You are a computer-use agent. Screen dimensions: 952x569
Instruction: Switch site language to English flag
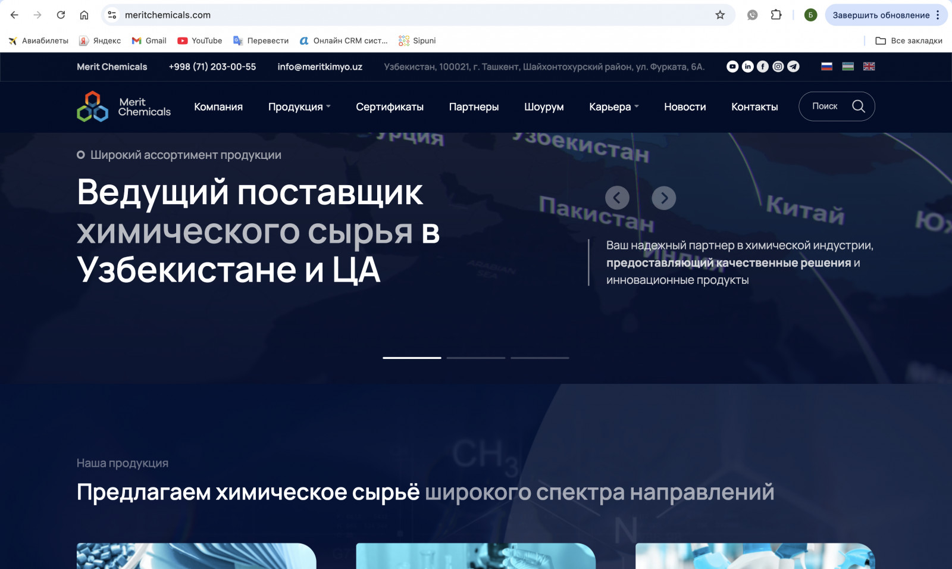(x=869, y=67)
